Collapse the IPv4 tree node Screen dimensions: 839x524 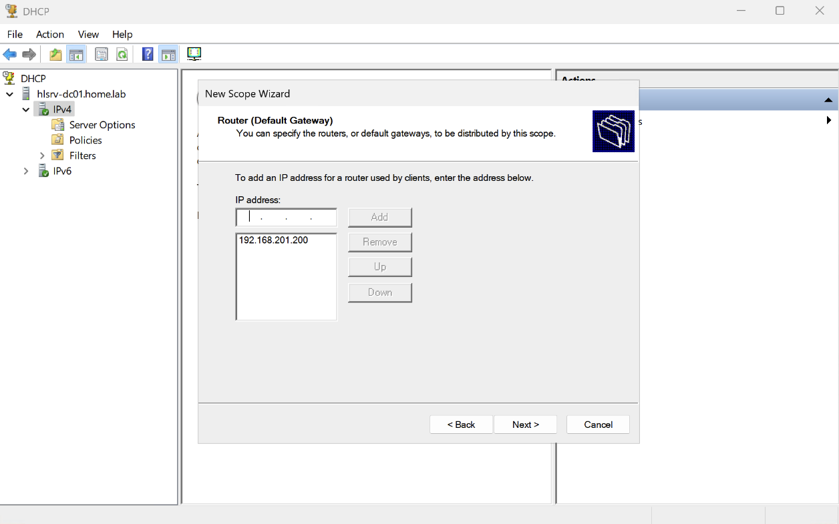(26, 109)
